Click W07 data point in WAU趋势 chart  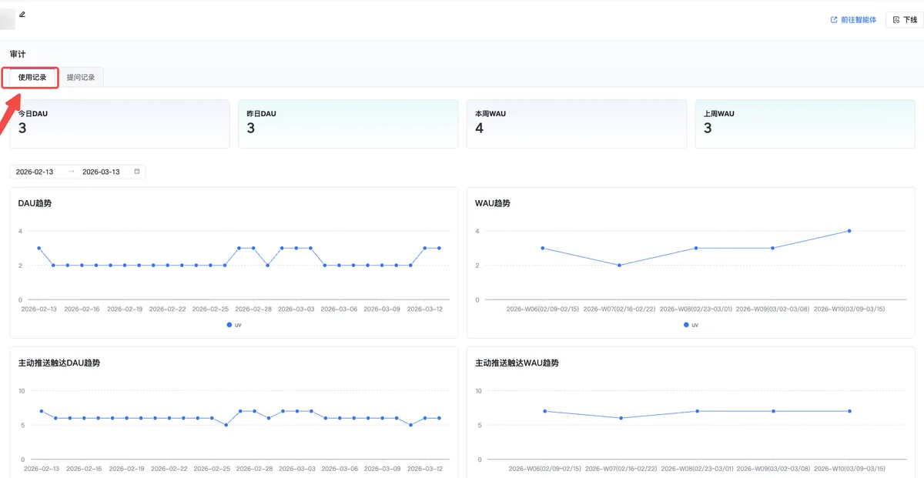click(620, 265)
